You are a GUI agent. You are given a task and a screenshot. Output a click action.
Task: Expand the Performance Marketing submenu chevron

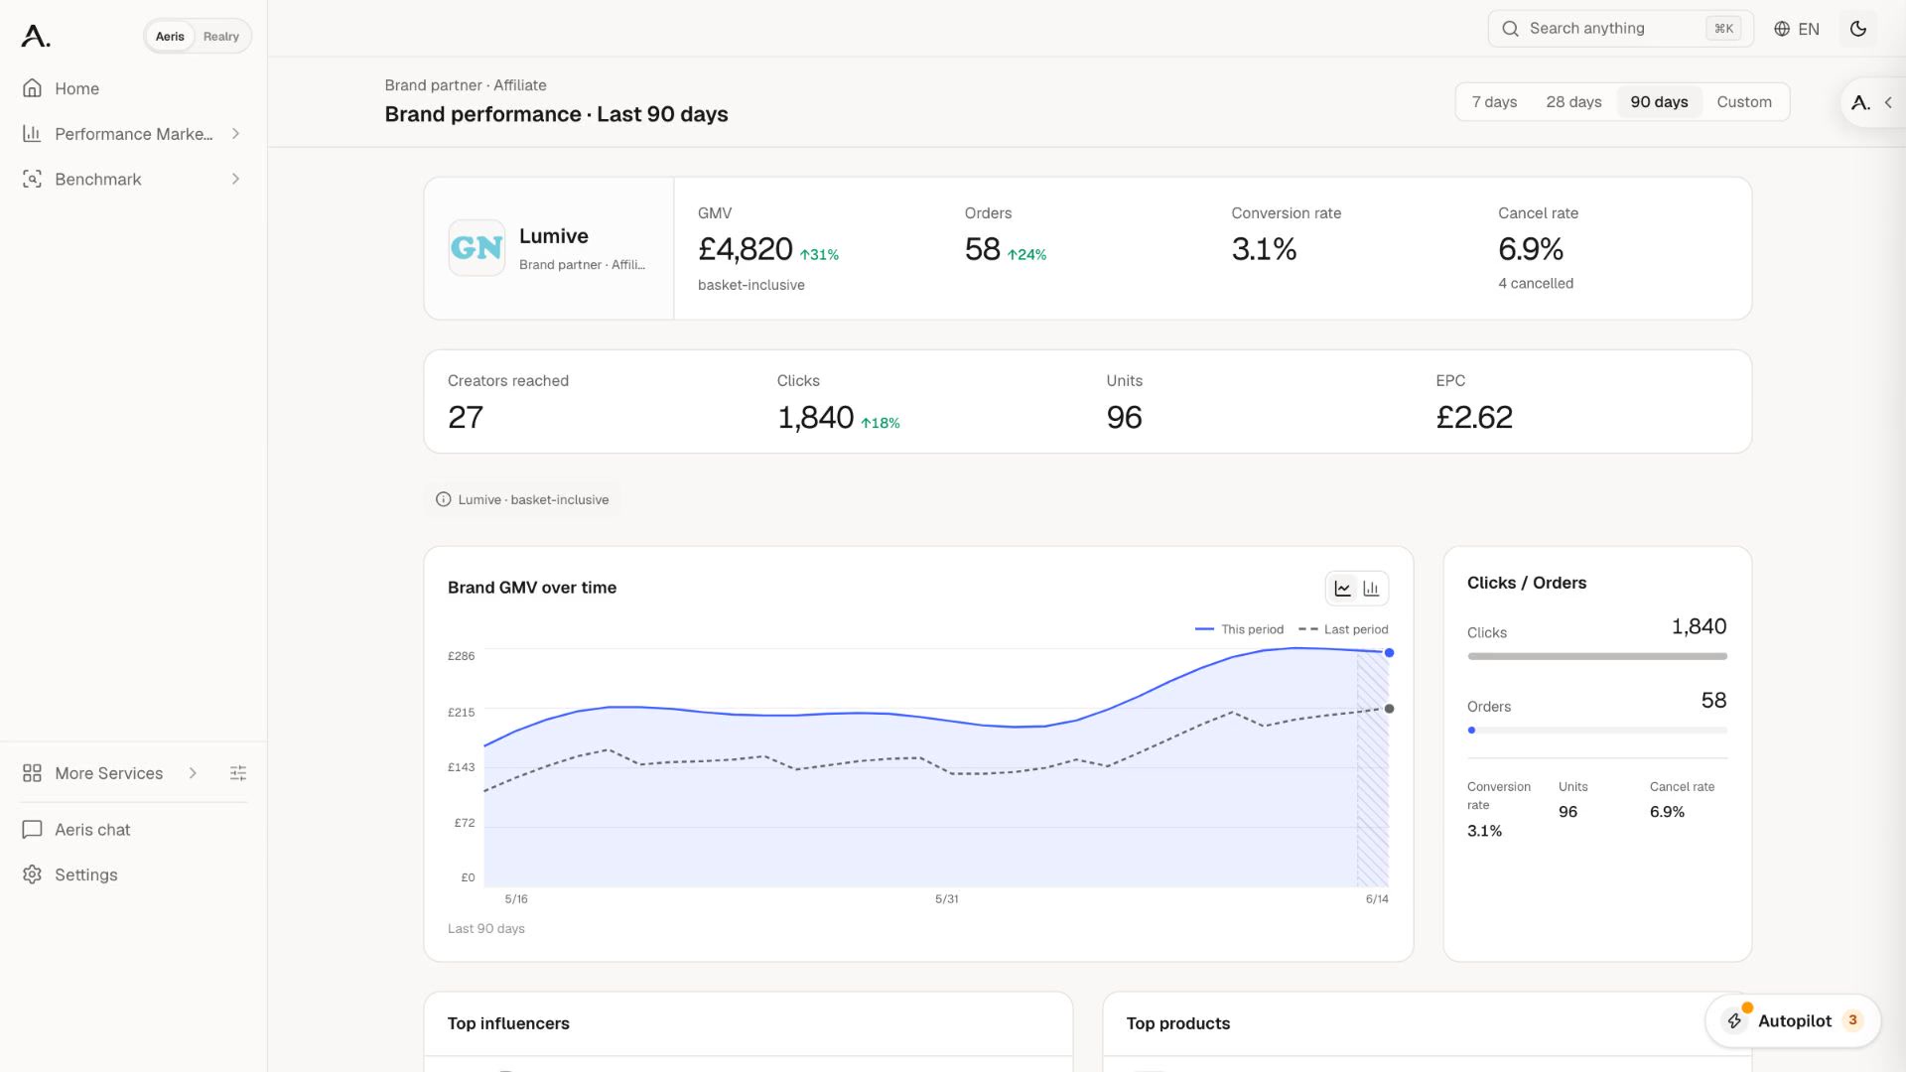pyautogui.click(x=235, y=134)
